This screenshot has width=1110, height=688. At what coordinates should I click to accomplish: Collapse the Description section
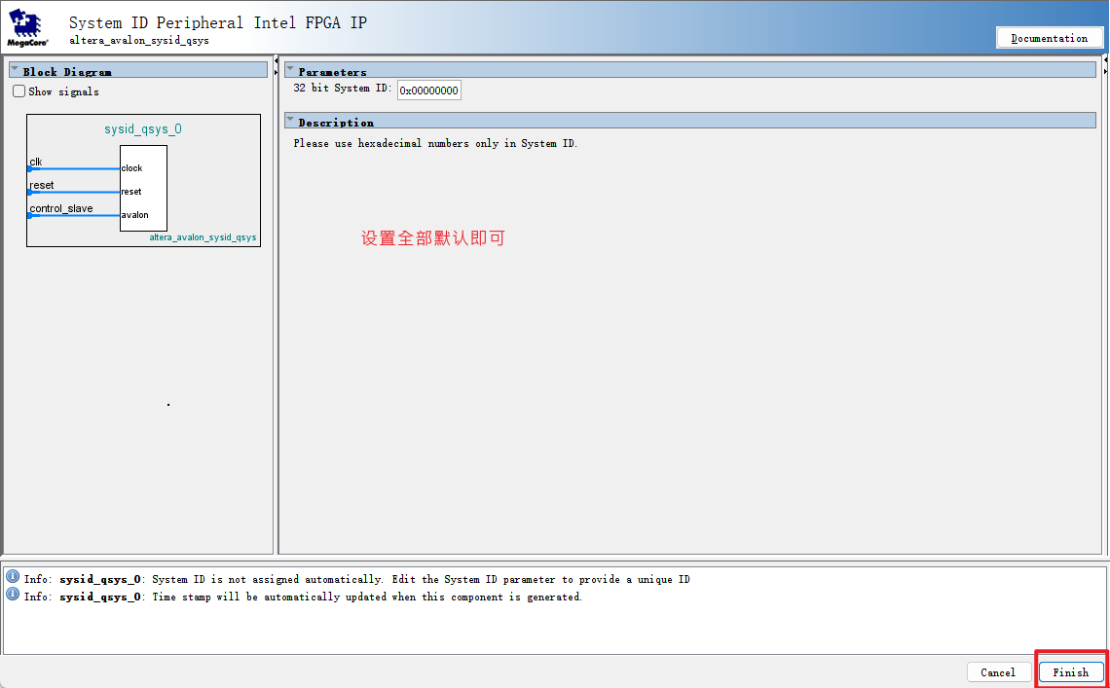[x=289, y=121]
